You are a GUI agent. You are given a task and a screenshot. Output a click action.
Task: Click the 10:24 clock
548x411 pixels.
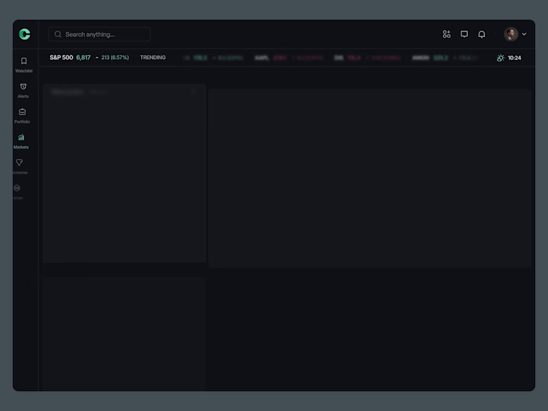tap(514, 58)
